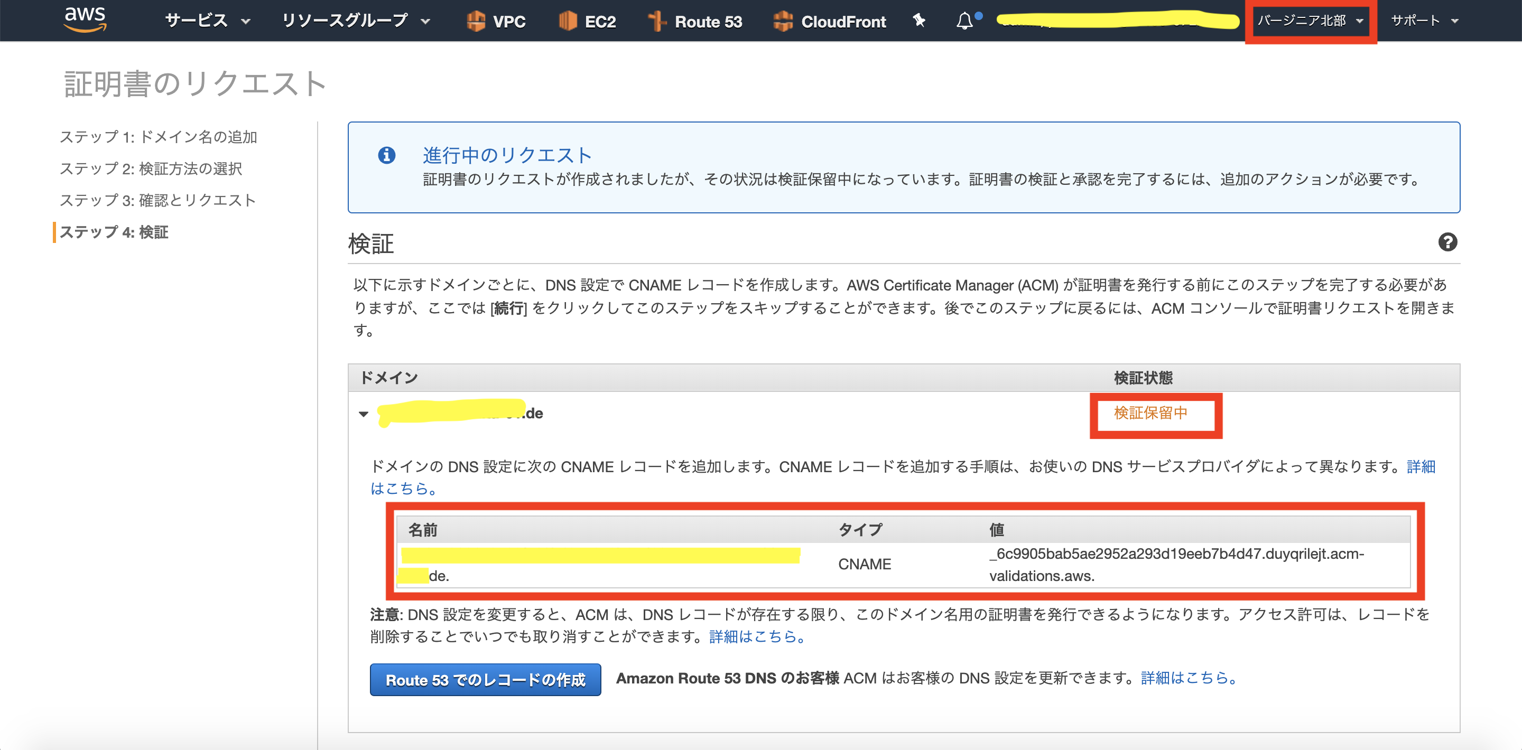Select ステップ 1: ドメイン名の追加
The width and height of the screenshot is (1522, 750).
[x=159, y=137]
